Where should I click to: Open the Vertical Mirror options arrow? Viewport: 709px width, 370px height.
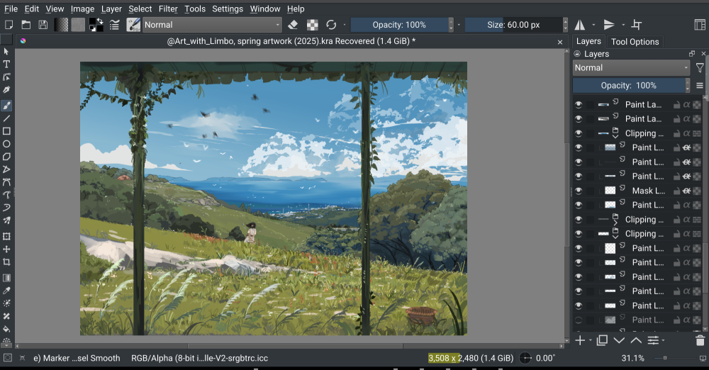coord(623,25)
